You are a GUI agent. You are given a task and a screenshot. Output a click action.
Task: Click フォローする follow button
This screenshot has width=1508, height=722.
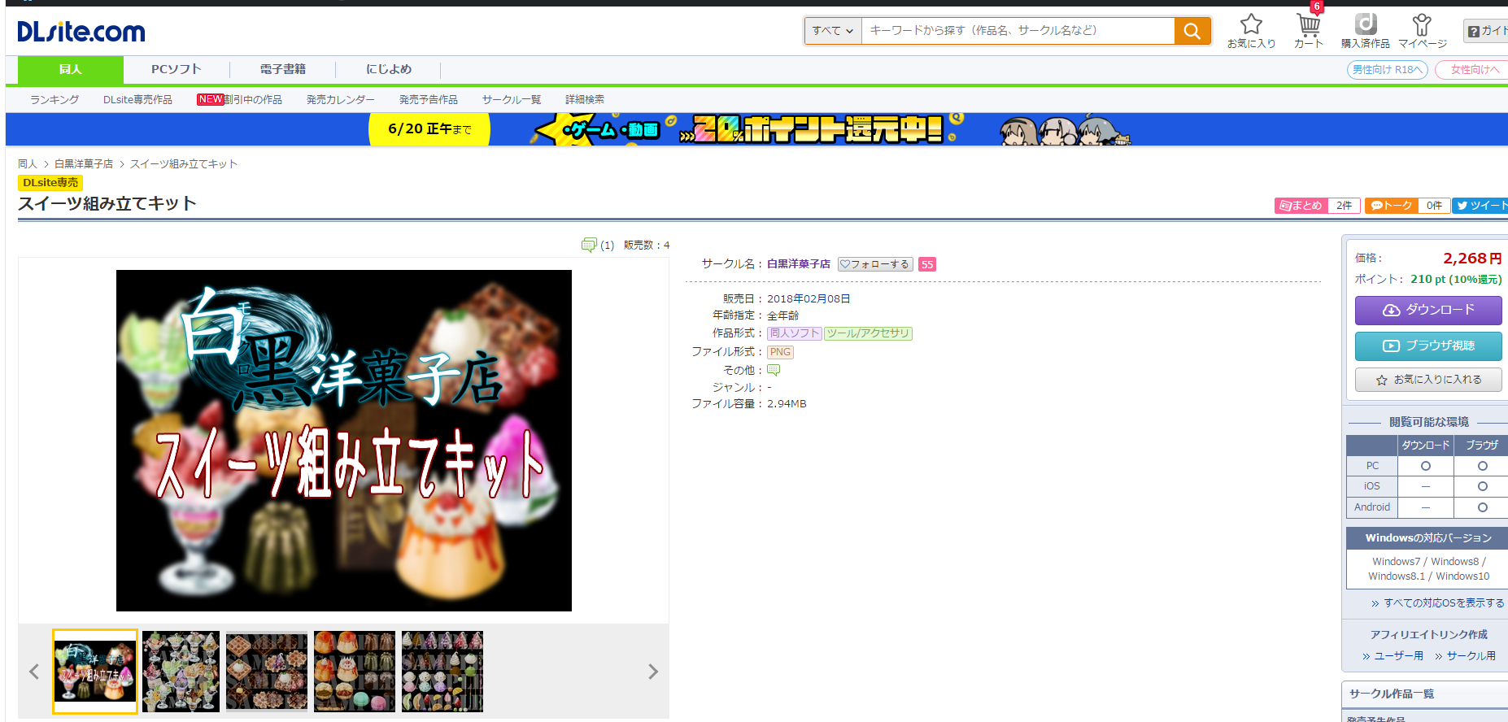[x=875, y=264]
